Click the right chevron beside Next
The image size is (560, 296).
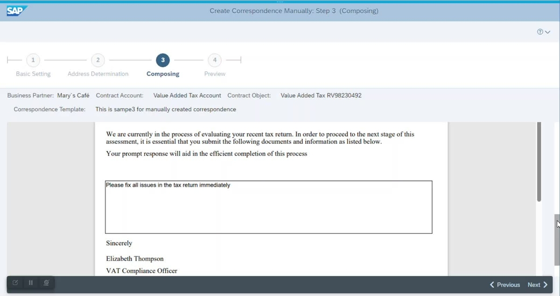(546, 284)
